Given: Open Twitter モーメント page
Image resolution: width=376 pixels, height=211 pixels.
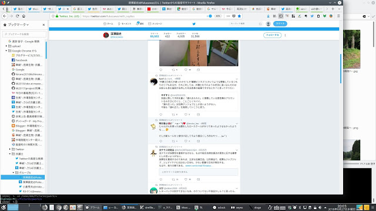Looking at the screenshot, I should [125, 23].
